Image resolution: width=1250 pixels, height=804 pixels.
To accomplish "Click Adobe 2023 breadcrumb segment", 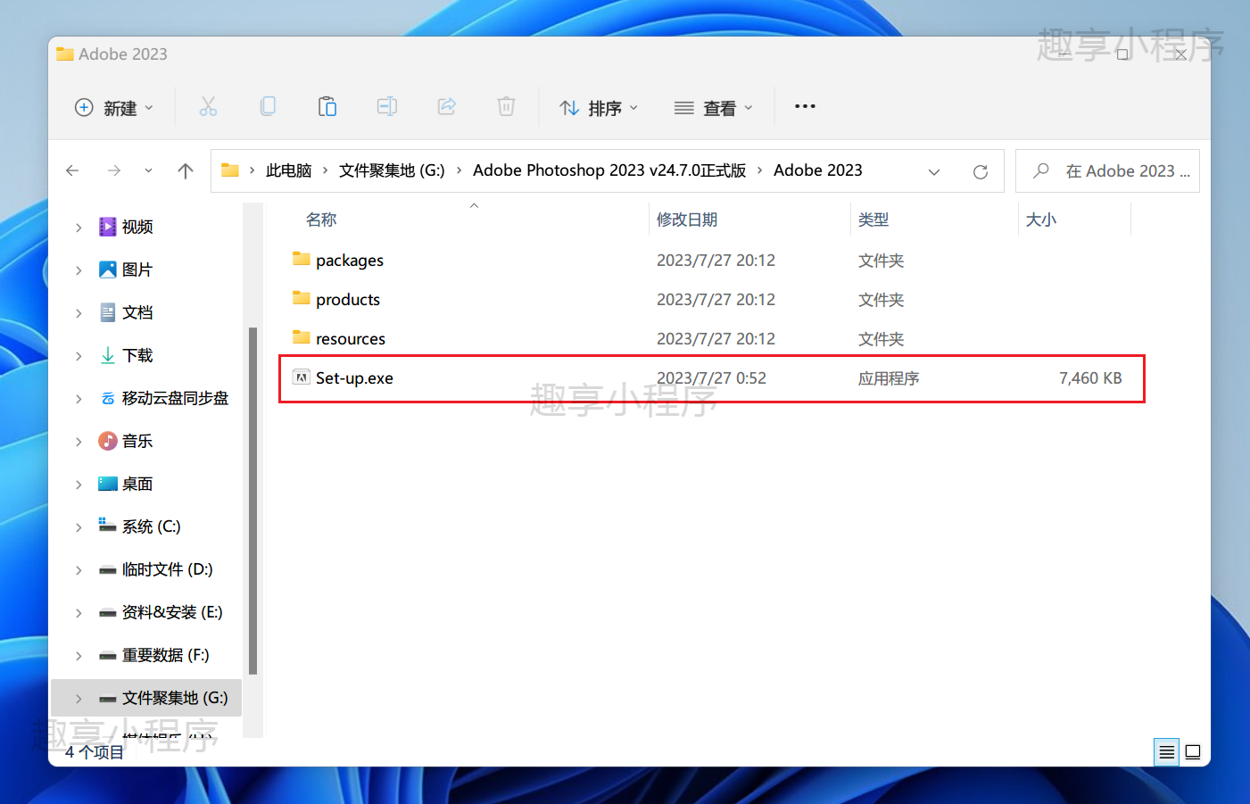I will pos(818,170).
